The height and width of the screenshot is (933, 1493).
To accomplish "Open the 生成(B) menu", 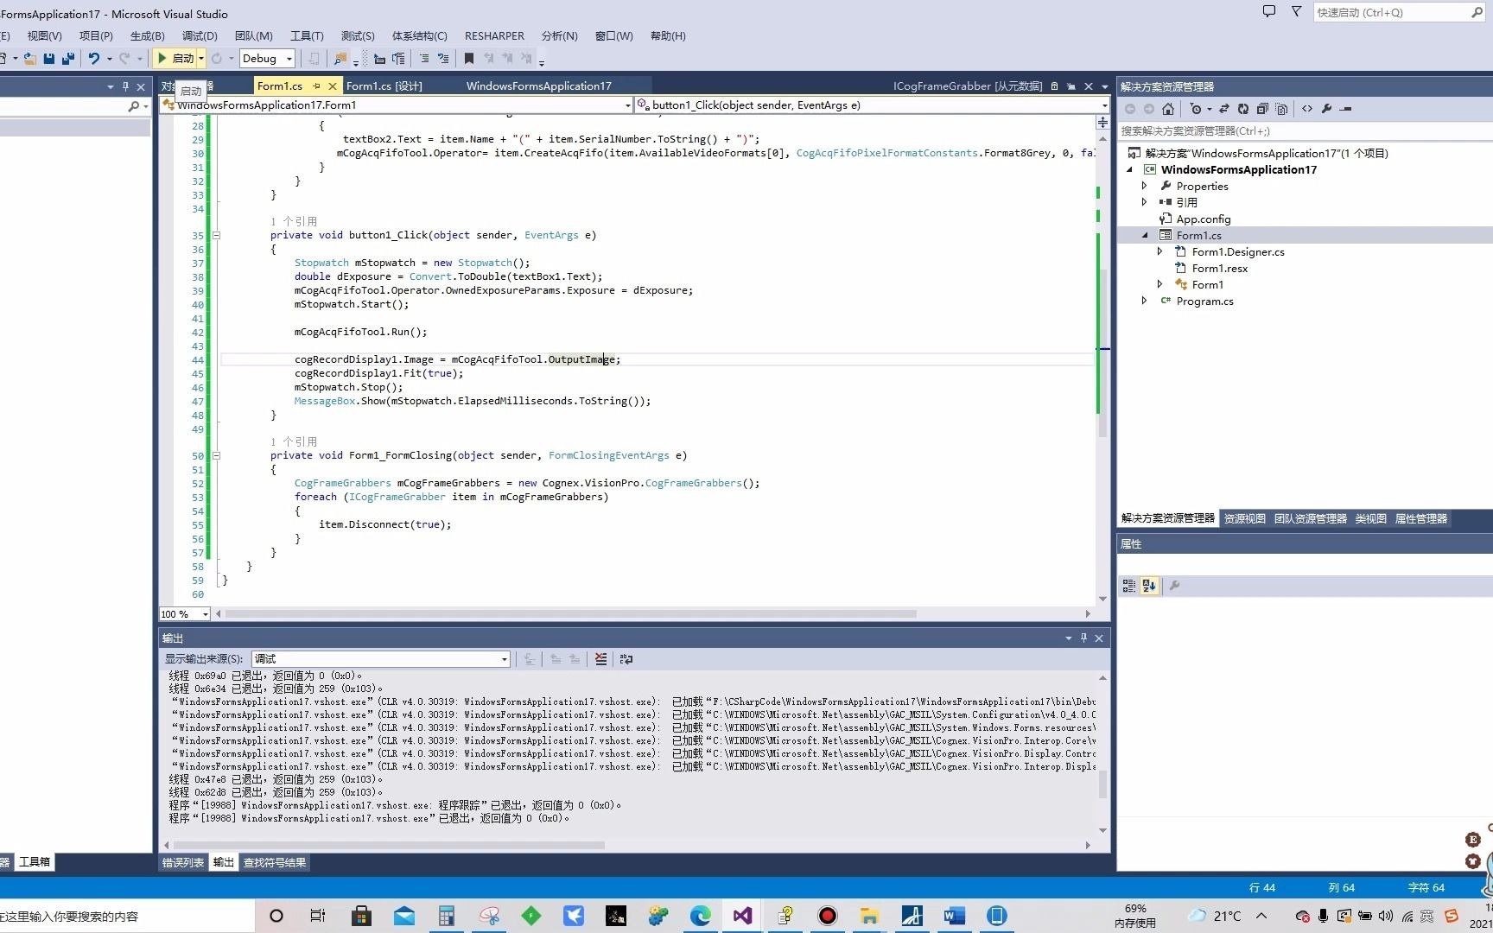I will [x=147, y=35].
